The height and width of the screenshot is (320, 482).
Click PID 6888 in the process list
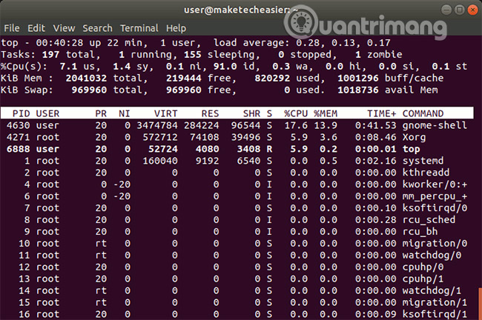(19, 149)
